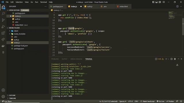
Task: Click the warning triangle in terminal area
Action: [x=177, y=65]
